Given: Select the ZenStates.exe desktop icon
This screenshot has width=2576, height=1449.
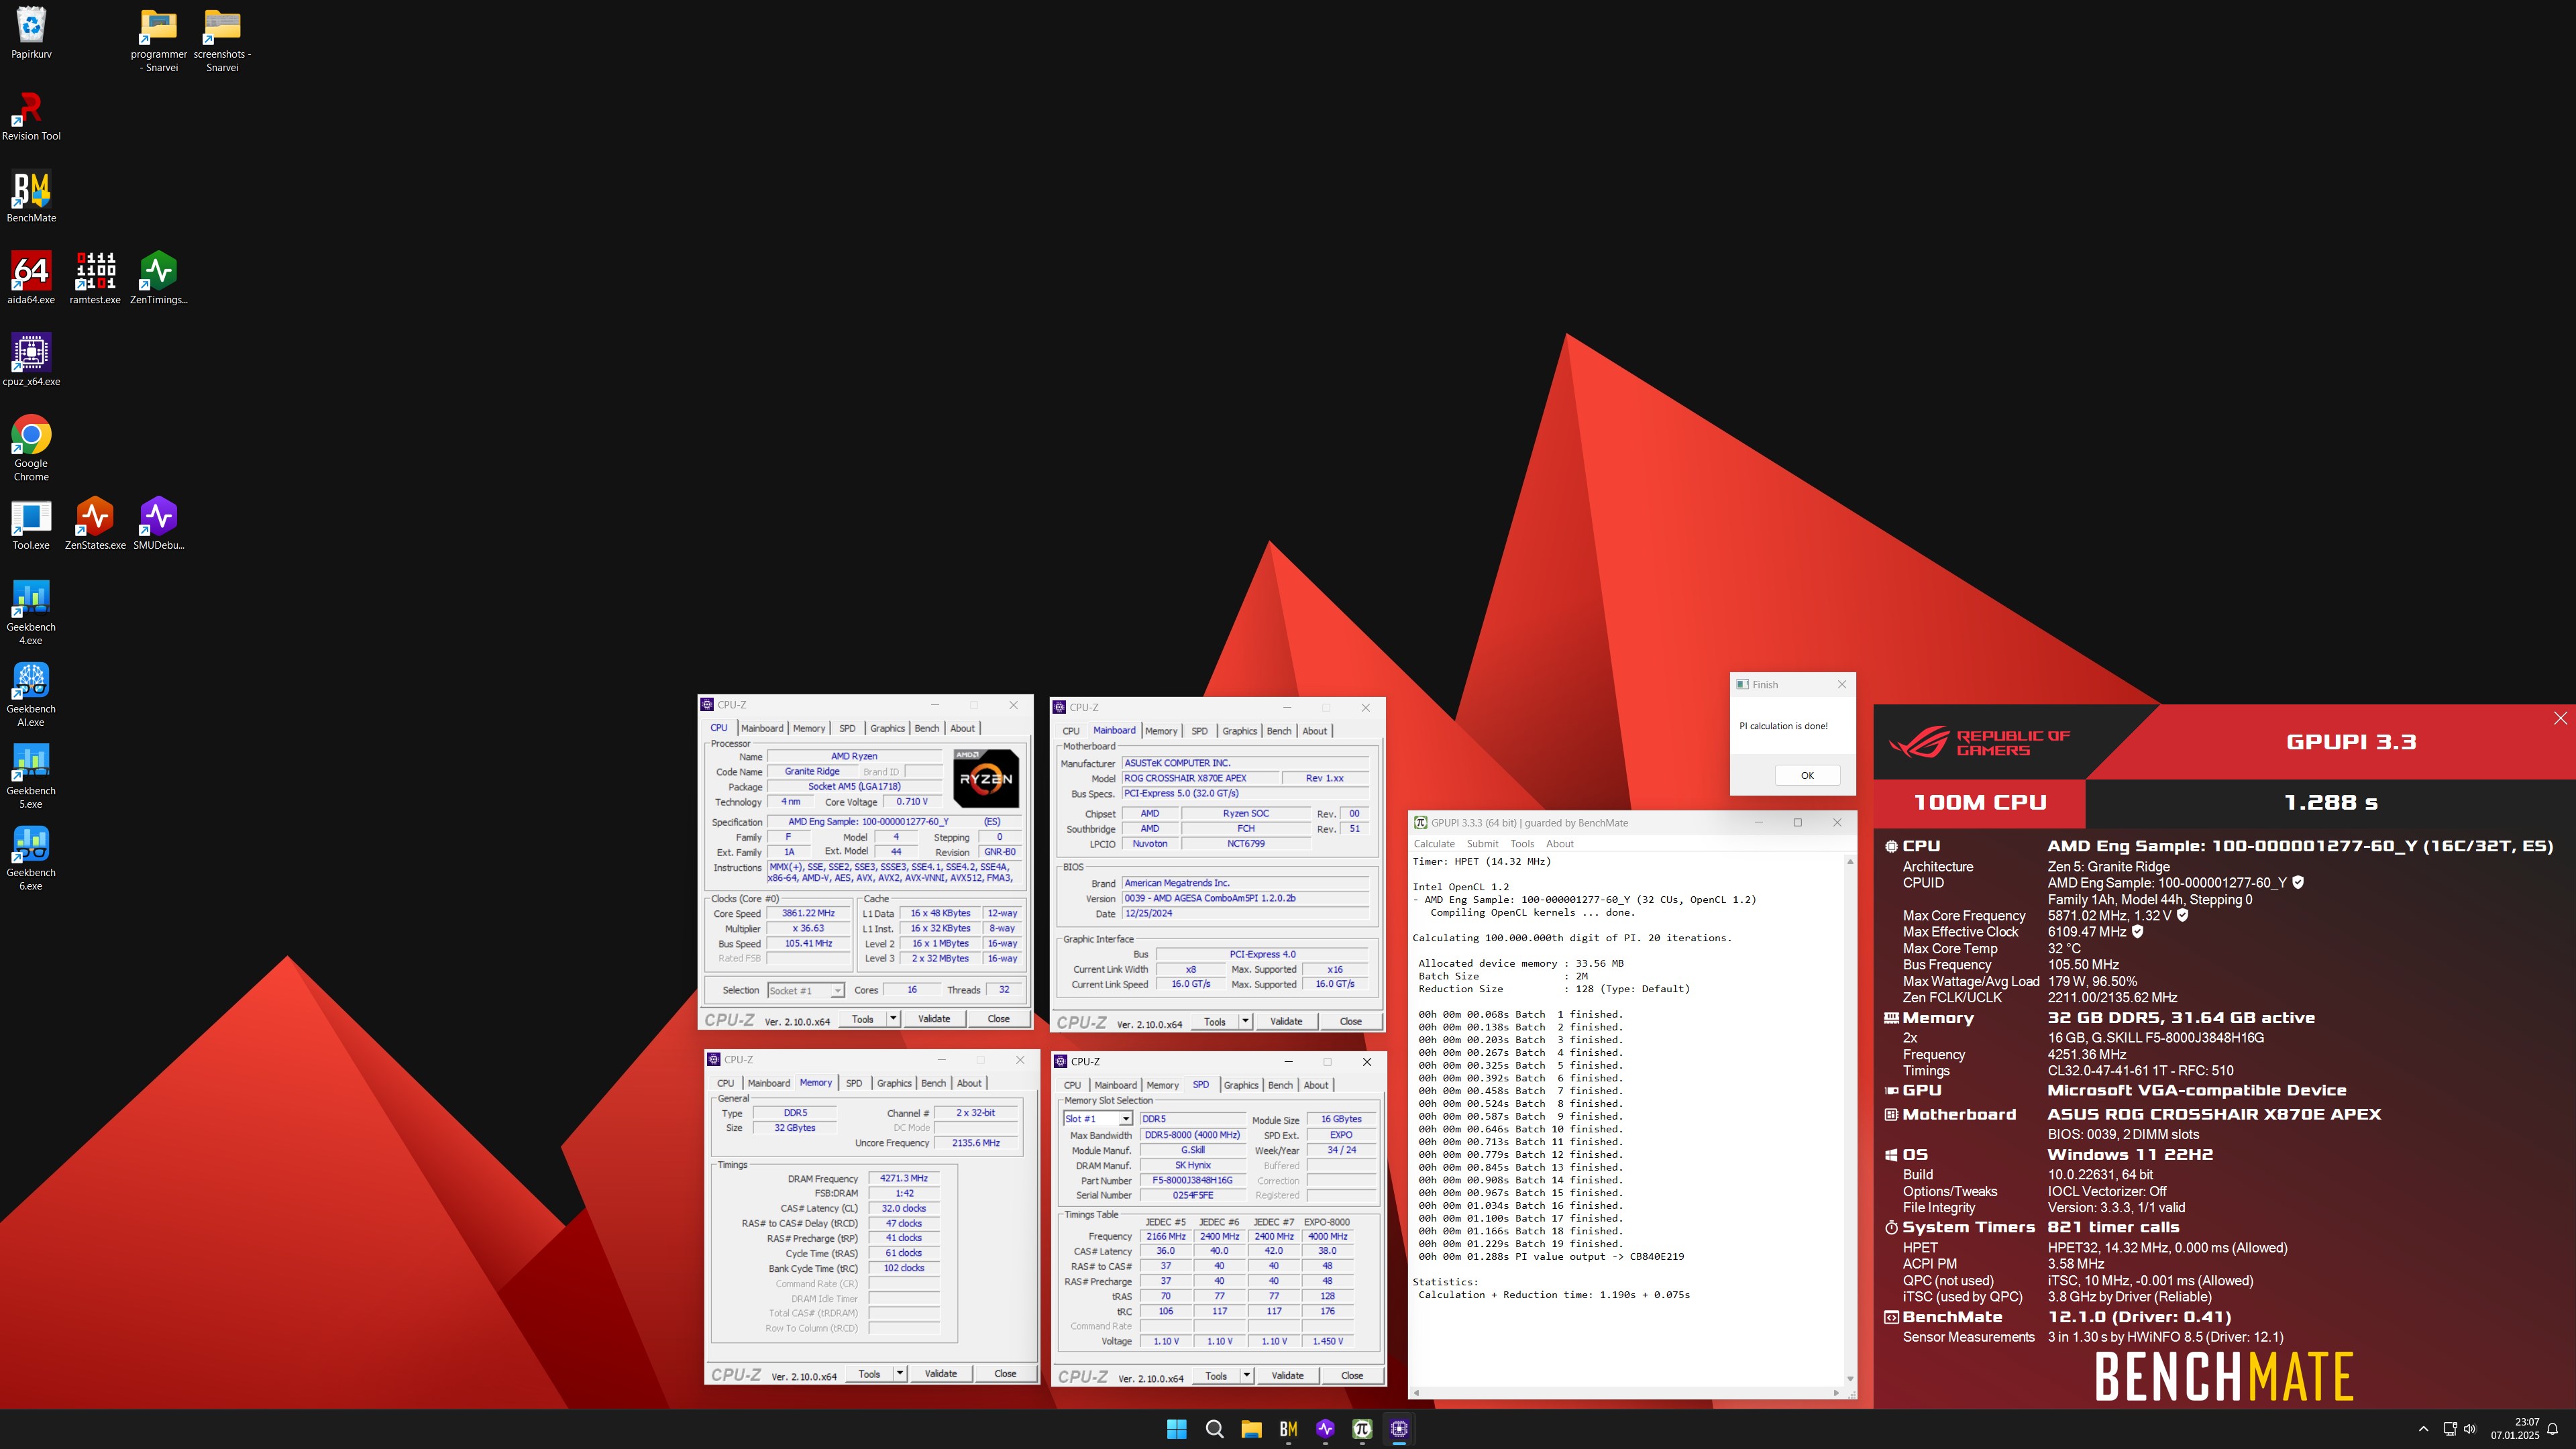Looking at the screenshot, I should (x=95, y=524).
